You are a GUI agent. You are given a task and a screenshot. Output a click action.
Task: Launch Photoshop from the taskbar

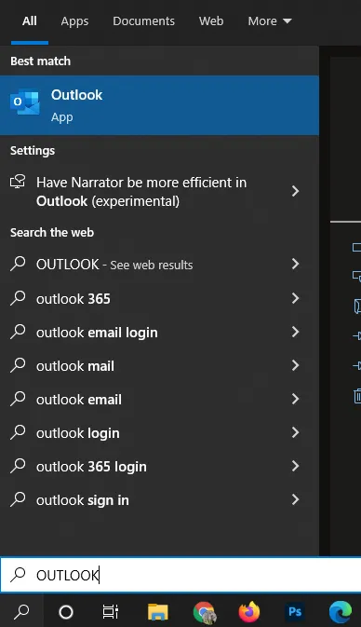[x=295, y=612]
